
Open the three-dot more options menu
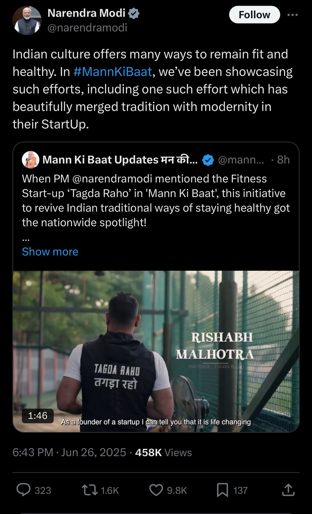point(292,15)
